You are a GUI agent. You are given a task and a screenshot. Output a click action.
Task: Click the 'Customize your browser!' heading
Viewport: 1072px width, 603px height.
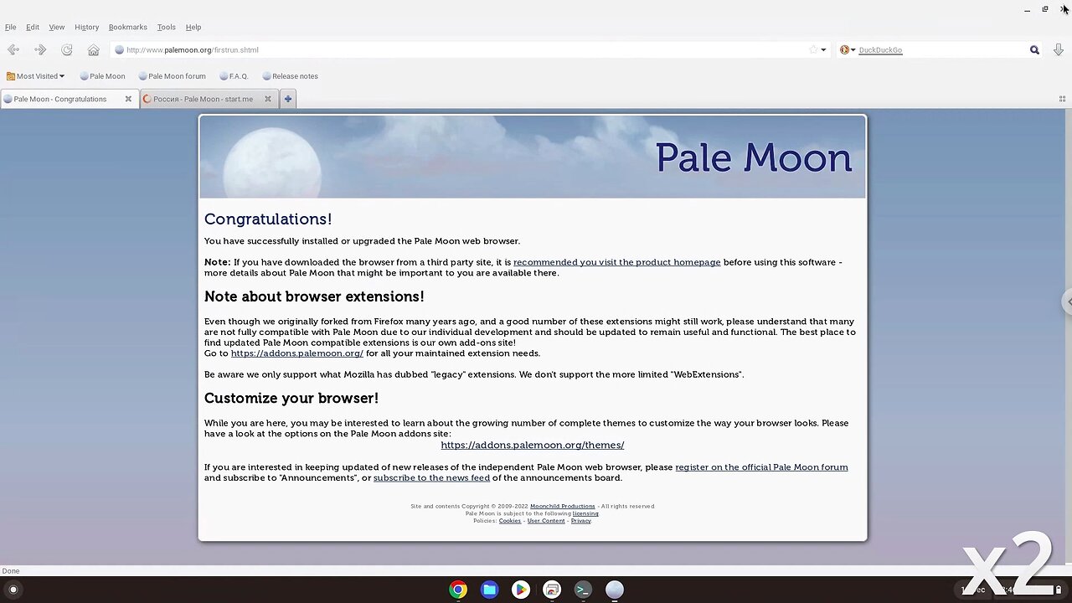tap(291, 398)
